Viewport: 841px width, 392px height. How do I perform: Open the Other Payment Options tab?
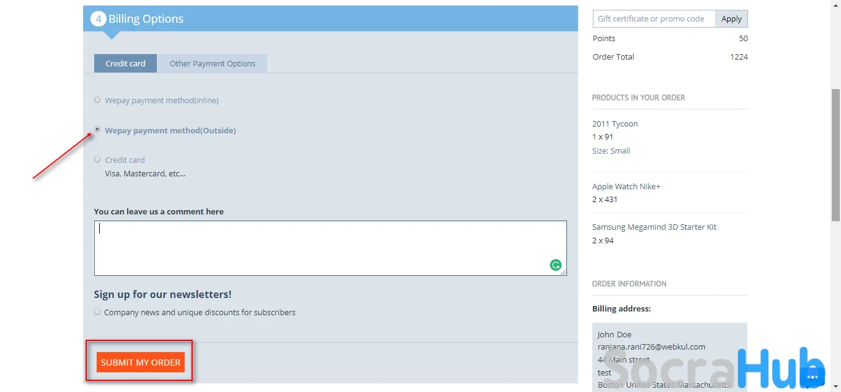[212, 63]
